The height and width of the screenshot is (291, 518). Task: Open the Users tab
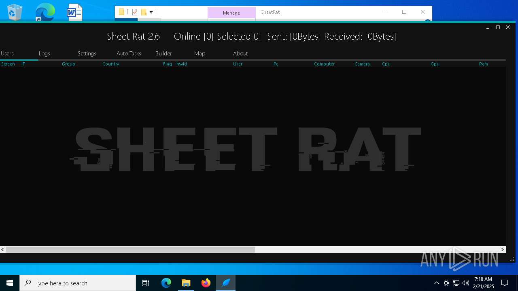pos(7,53)
